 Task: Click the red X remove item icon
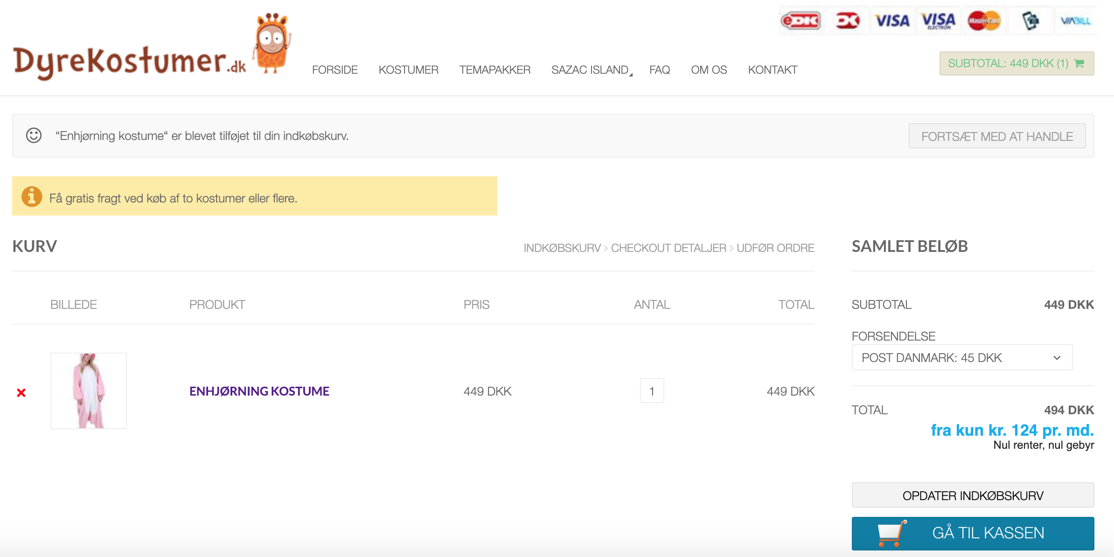(x=21, y=393)
